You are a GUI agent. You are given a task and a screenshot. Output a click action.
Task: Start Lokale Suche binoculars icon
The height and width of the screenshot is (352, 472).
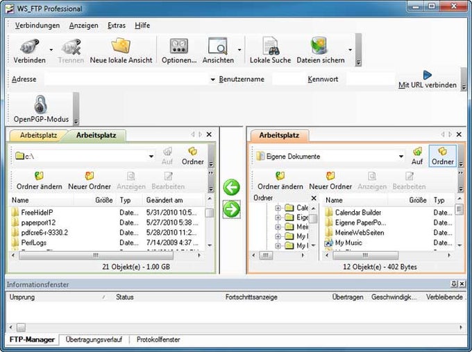click(x=270, y=46)
